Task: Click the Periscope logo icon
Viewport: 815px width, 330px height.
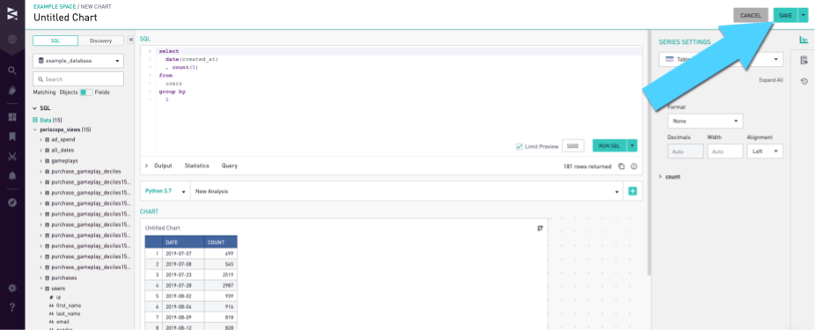Action: tap(12, 14)
